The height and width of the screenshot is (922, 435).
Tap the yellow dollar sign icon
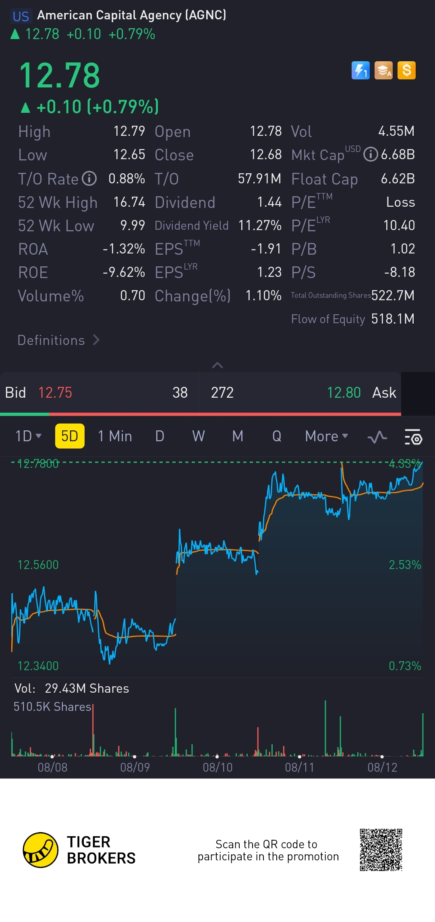406,71
